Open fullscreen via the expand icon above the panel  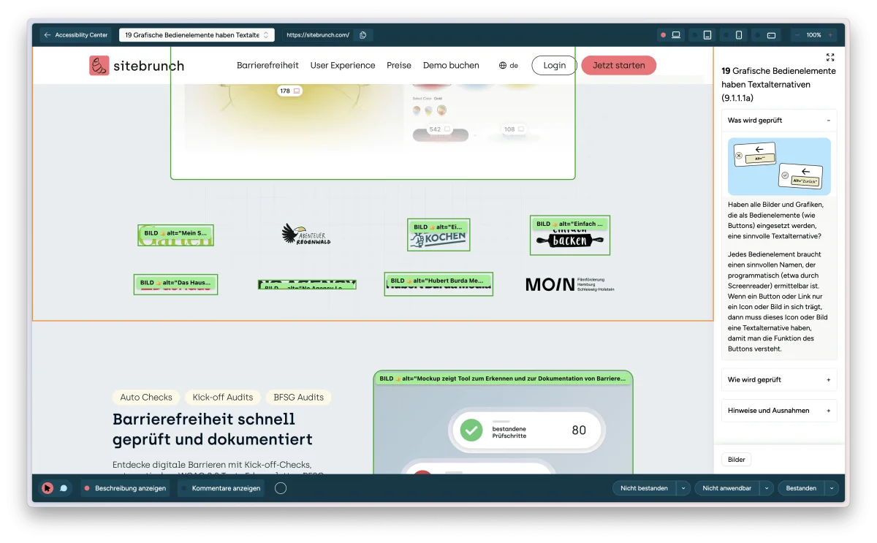[x=829, y=57]
